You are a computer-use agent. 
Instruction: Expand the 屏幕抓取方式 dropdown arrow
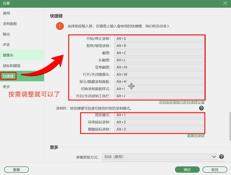(214, 157)
